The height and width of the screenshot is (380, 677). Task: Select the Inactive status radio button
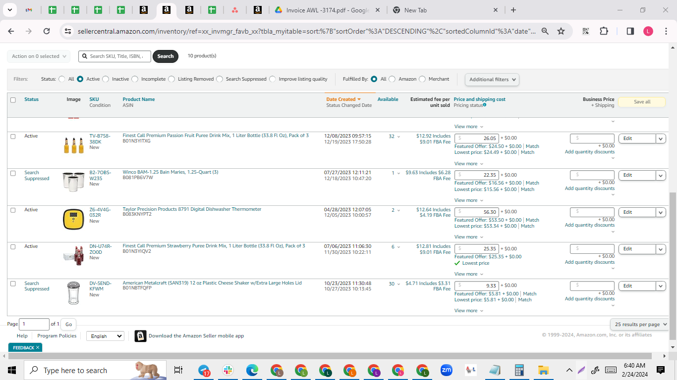pyautogui.click(x=106, y=79)
